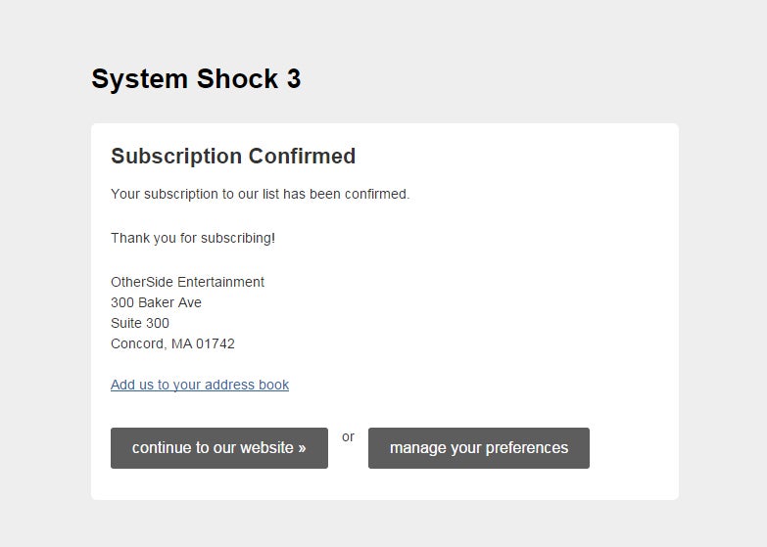This screenshot has height=547, width=767.
Task: Click the numeral '3' in the title
Action: pyautogui.click(x=294, y=78)
